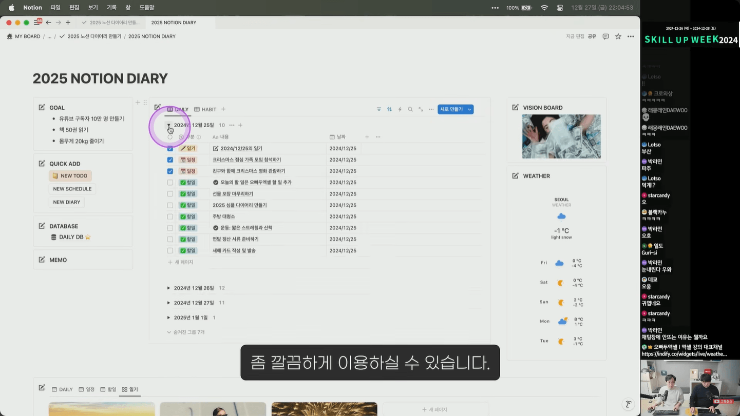Uncheck the 2024/12/25의 일기 row checkbox
The image size is (740, 416).
(x=170, y=148)
